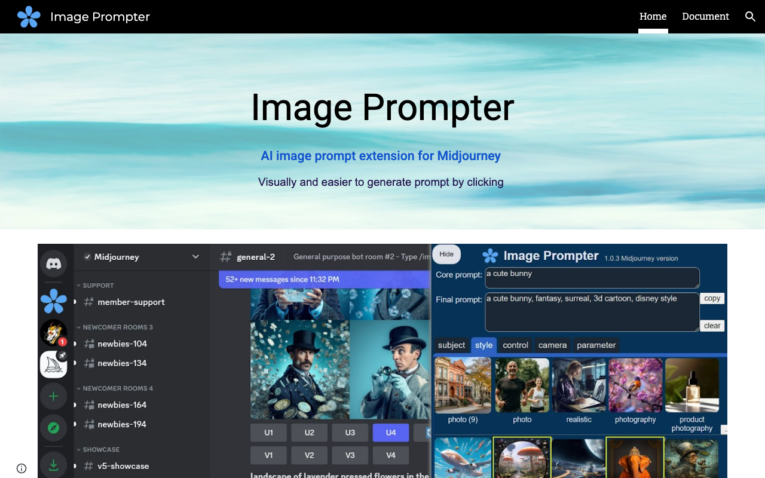Open the Document navigation tab

pyautogui.click(x=705, y=17)
